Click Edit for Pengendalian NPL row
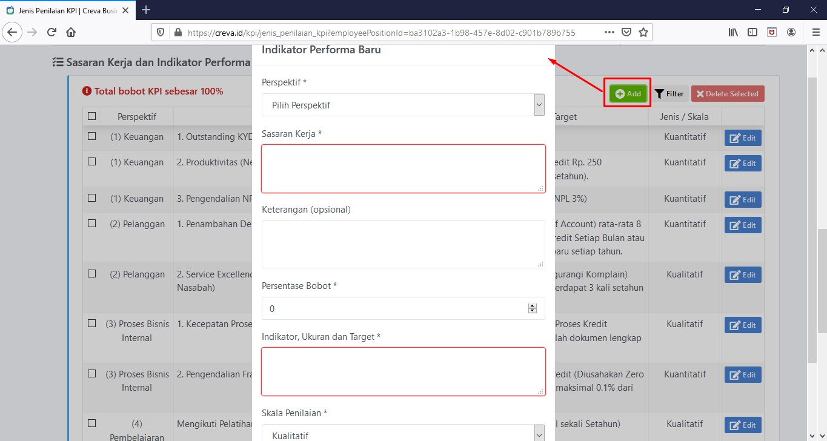Image resolution: width=827 pixels, height=441 pixels. click(x=743, y=200)
